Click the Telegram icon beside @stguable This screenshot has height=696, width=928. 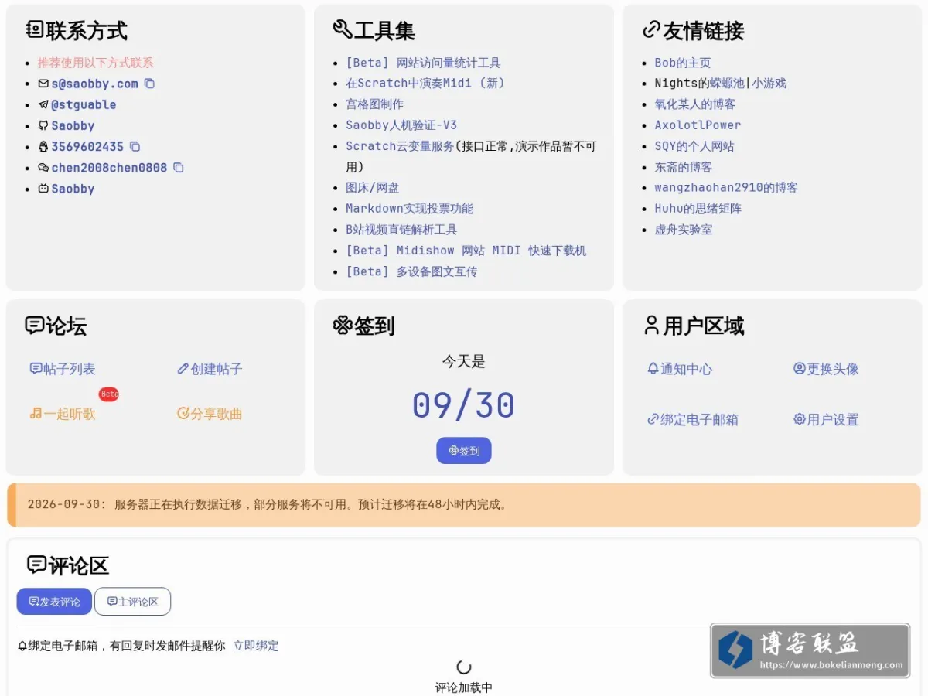click(43, 104)
